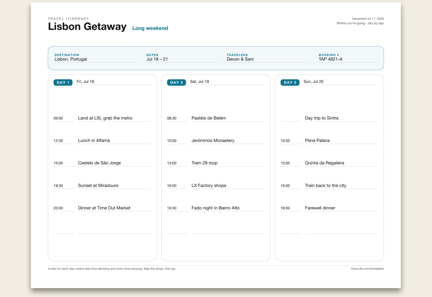Click 'LX Factory shops' entry
This screenshot has height=297, width=432.
tap(209, 185)
